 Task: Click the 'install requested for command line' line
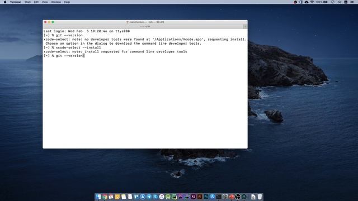tap(115, 52)
